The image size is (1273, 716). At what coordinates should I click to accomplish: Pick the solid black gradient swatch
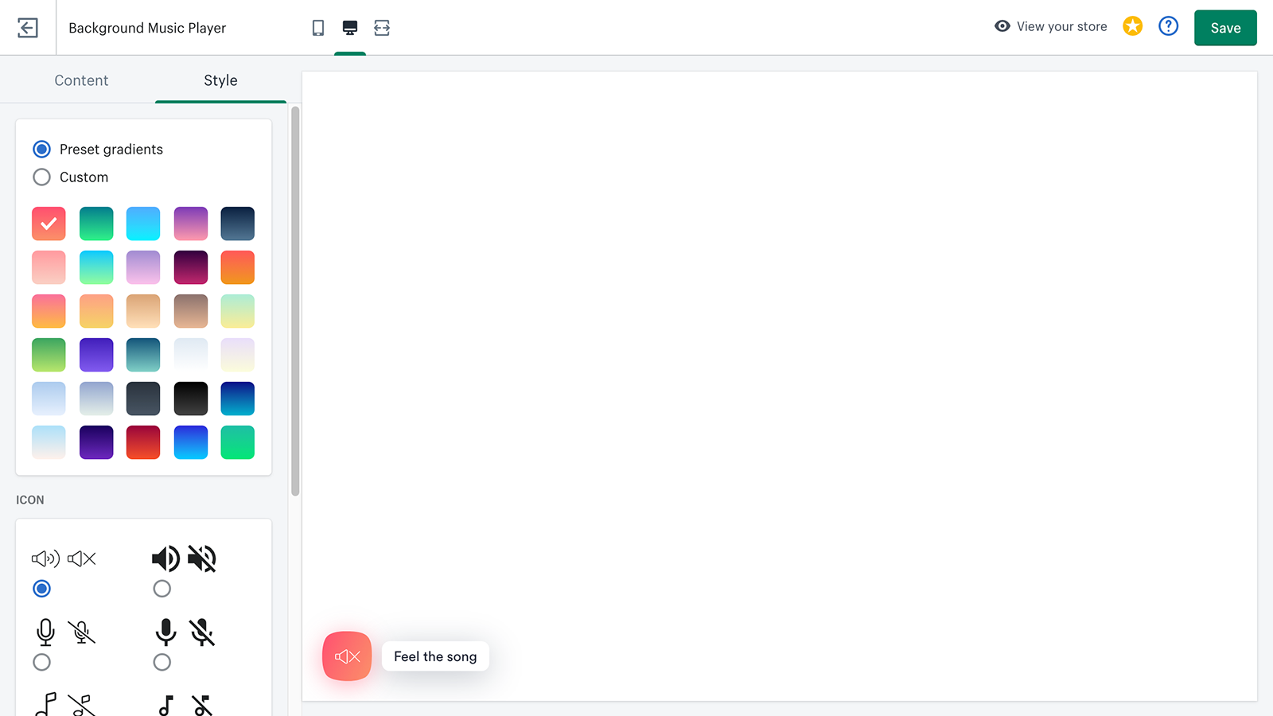[191, 399]
